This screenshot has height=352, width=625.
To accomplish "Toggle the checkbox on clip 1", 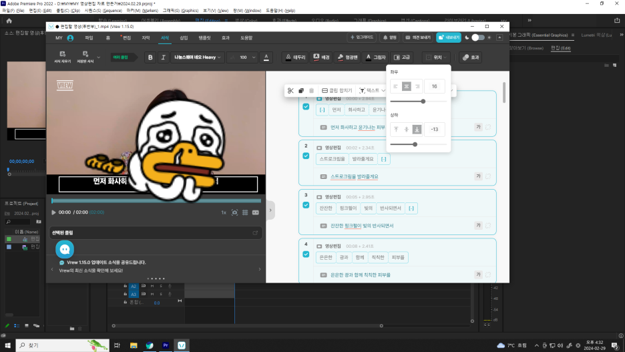I will pos(306,106).
